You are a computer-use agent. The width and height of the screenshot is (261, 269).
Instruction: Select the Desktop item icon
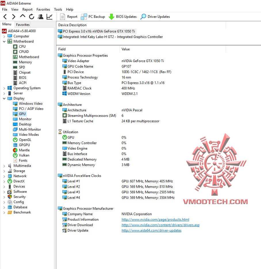15,124
